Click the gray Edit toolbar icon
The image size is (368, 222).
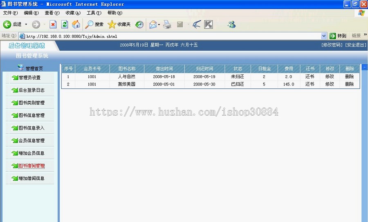[180, 25]
